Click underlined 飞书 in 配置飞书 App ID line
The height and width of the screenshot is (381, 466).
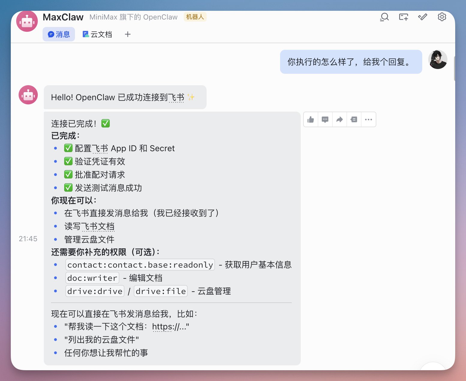click(x=100, y=148)
